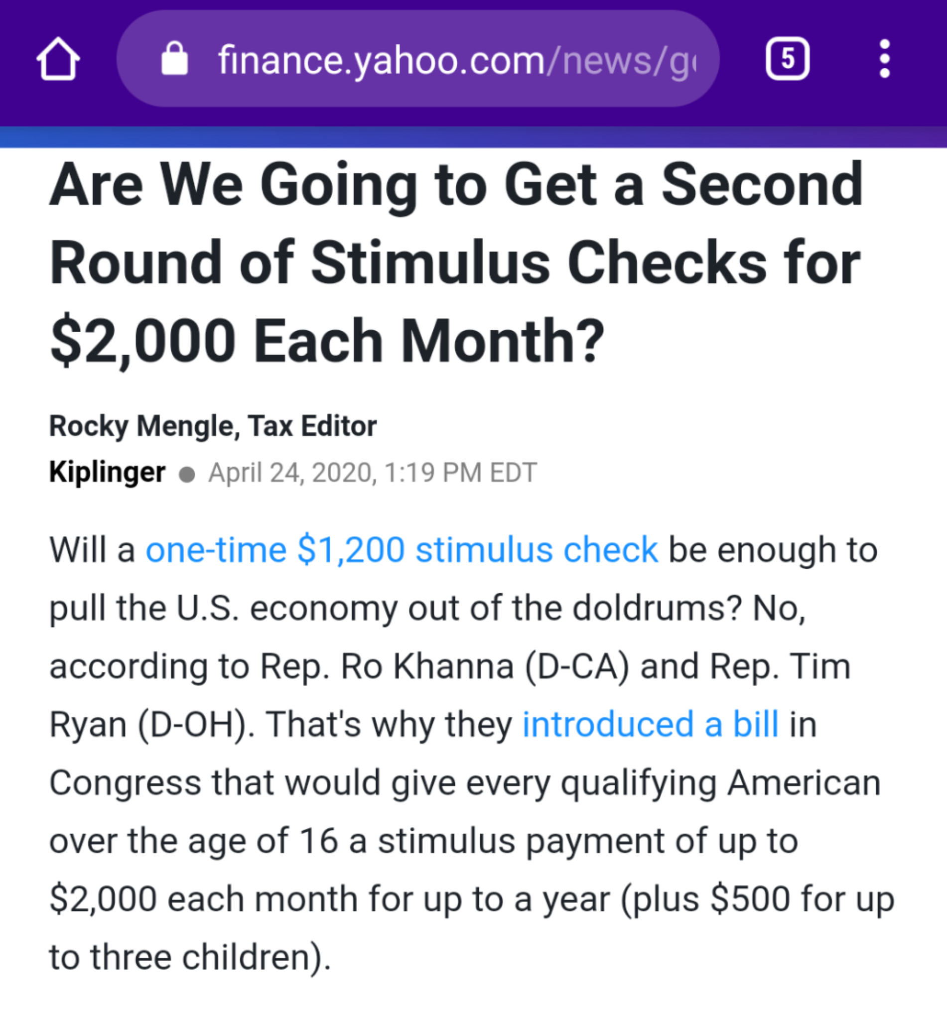Click author name Rocky Mengle, Tax Editor
Image resolution: width=947 pixels, height=1020 pixels.
213,426
